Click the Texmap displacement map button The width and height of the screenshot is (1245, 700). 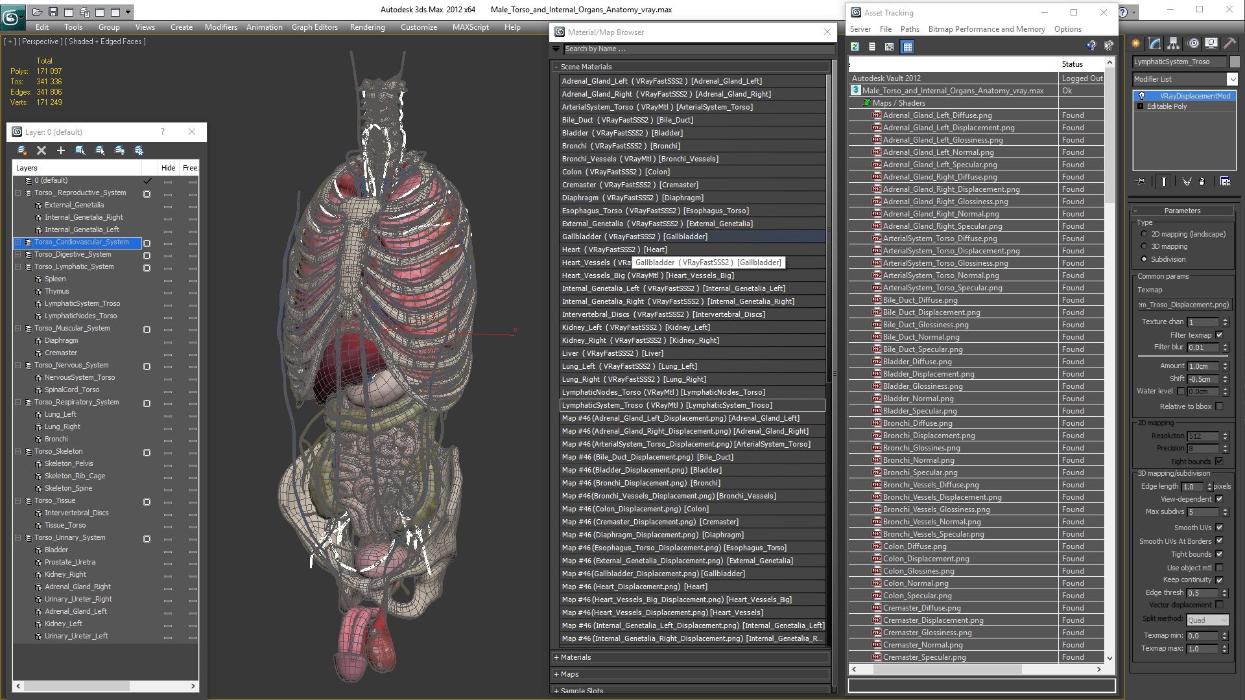[x=1183, y=305]
